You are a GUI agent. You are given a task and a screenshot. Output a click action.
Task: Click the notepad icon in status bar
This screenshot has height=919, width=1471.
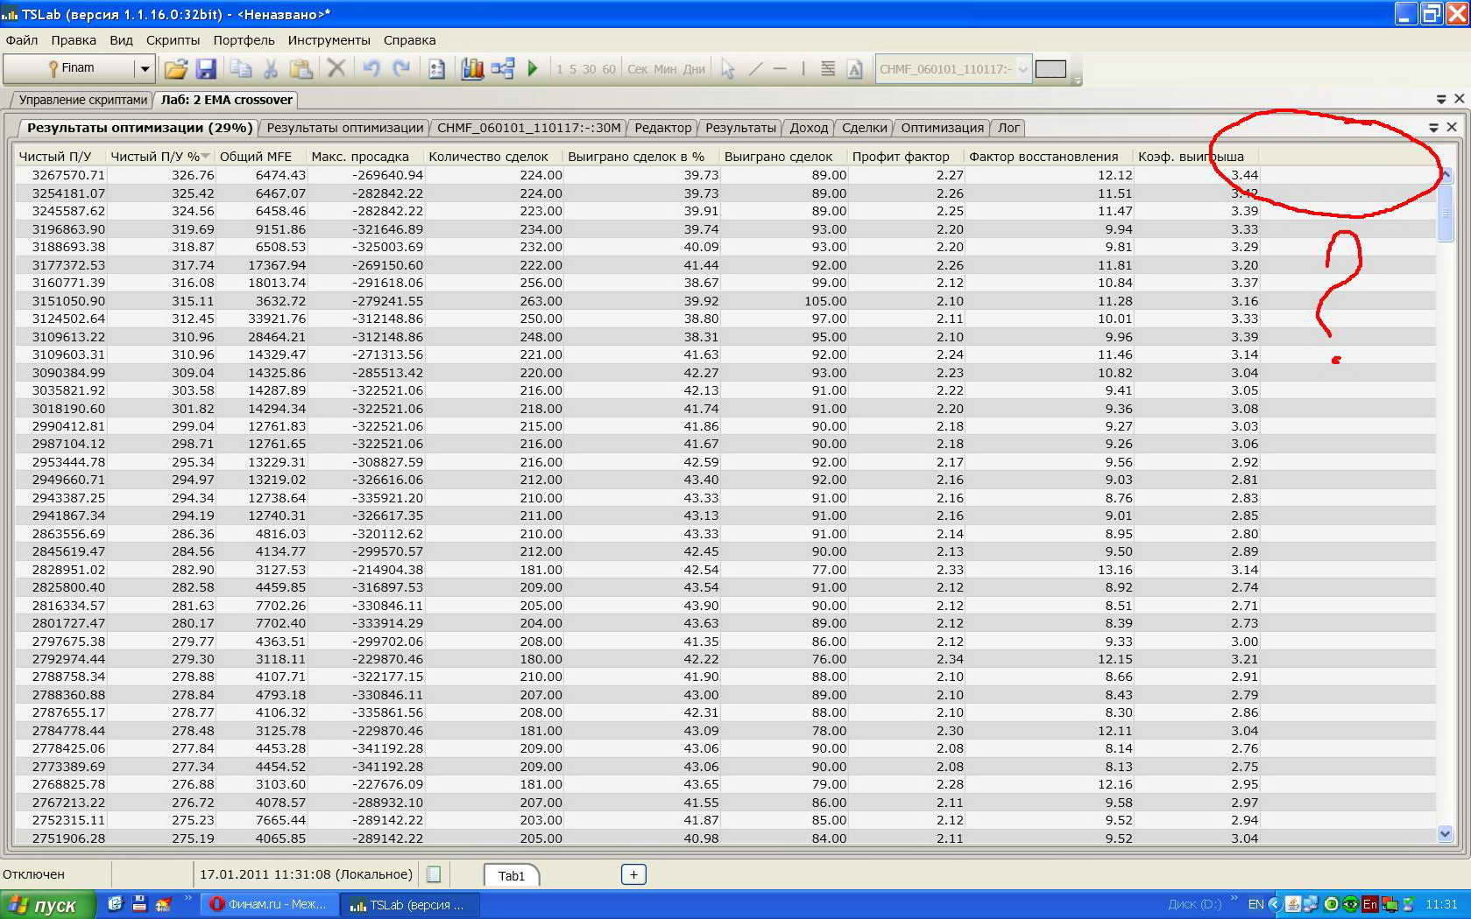pyautogui.click(x=434, y=874)
